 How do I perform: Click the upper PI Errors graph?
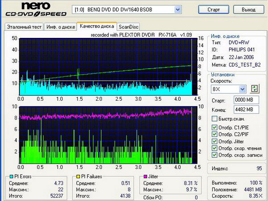tap(109, 67)
